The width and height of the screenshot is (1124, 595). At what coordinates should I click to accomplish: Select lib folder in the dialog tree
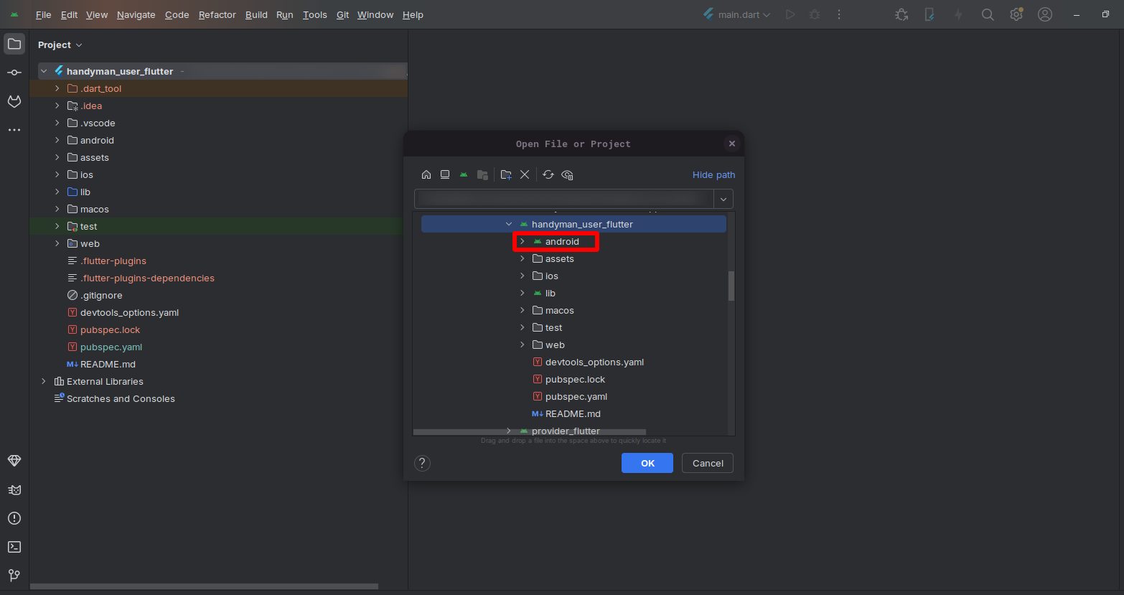(x=551, y=293)
